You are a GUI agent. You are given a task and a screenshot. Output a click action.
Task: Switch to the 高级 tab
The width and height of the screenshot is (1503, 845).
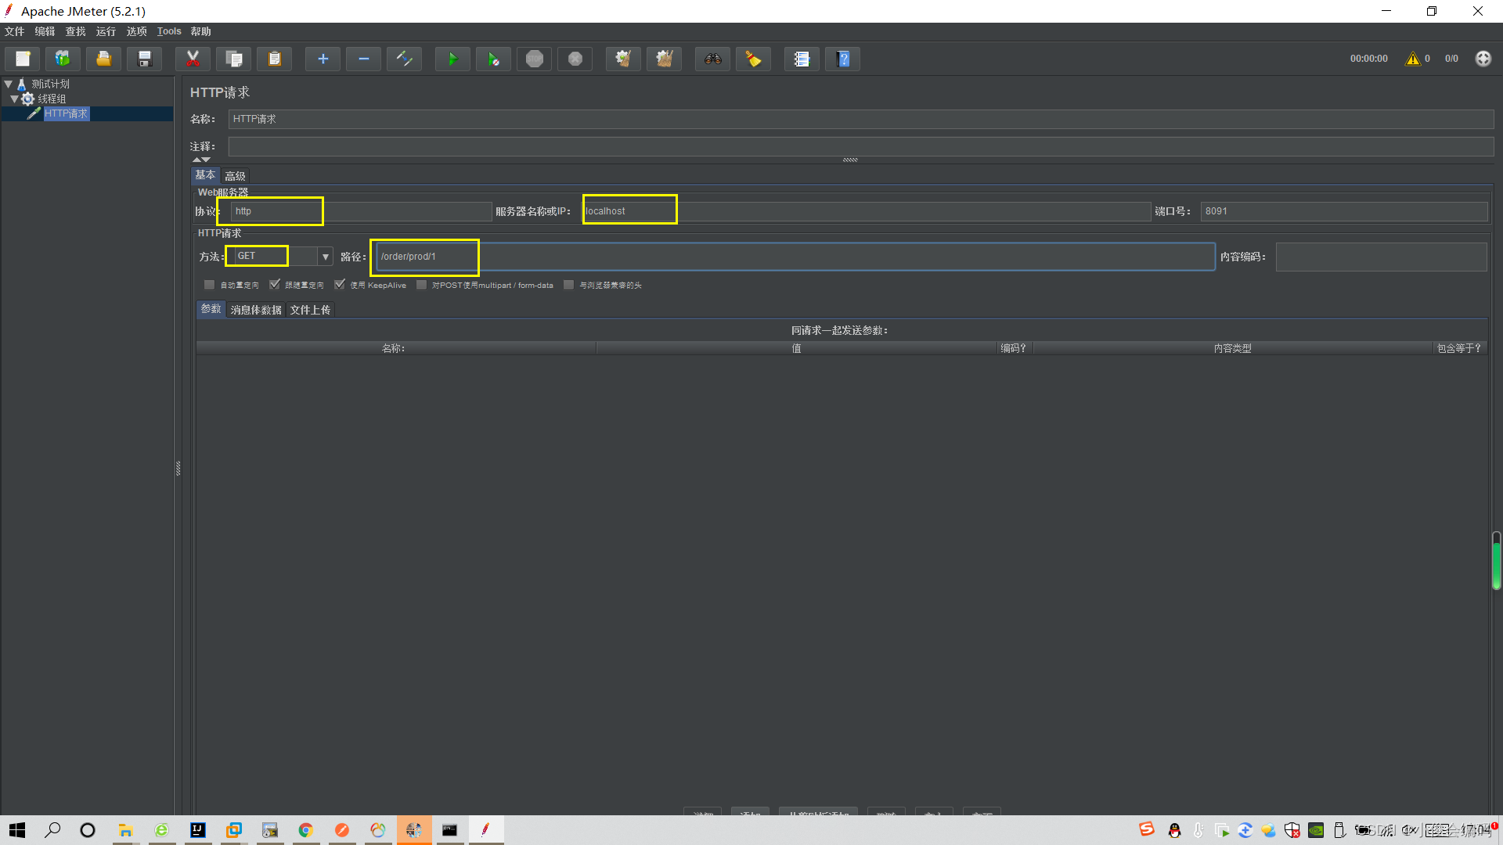coord(235,176)
